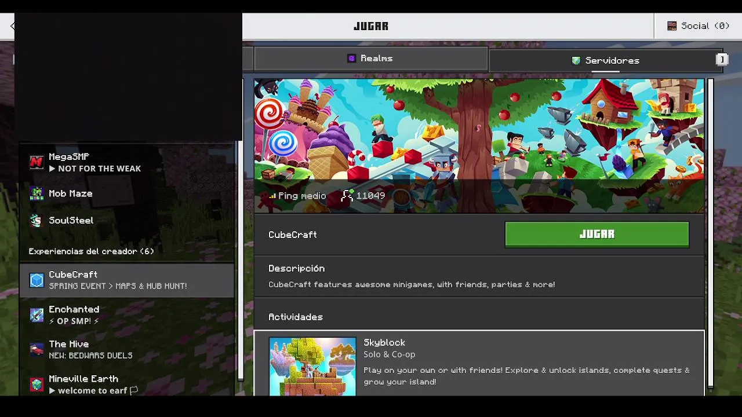The width and height of the screenshot is (742, 417).
Task: Click the CubeCraft features description text
Action: click(x=412, y=285)
